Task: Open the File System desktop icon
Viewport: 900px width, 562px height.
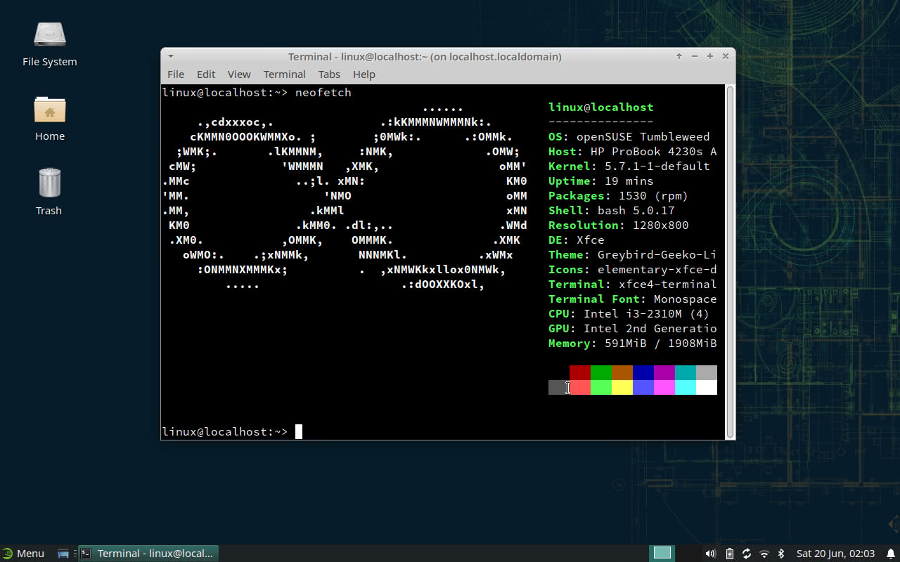Action: (49, 35)
